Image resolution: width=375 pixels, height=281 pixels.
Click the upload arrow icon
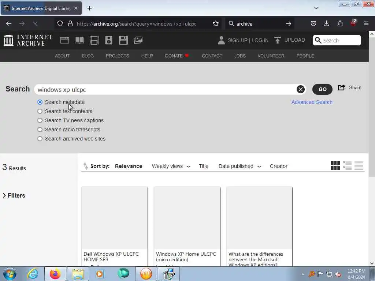coord(278,40)
